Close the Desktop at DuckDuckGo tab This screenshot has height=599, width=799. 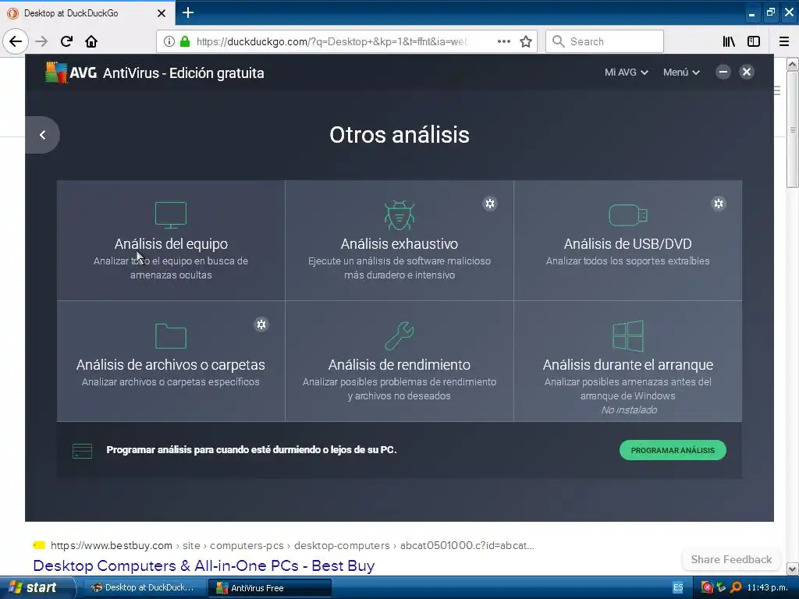161,13
